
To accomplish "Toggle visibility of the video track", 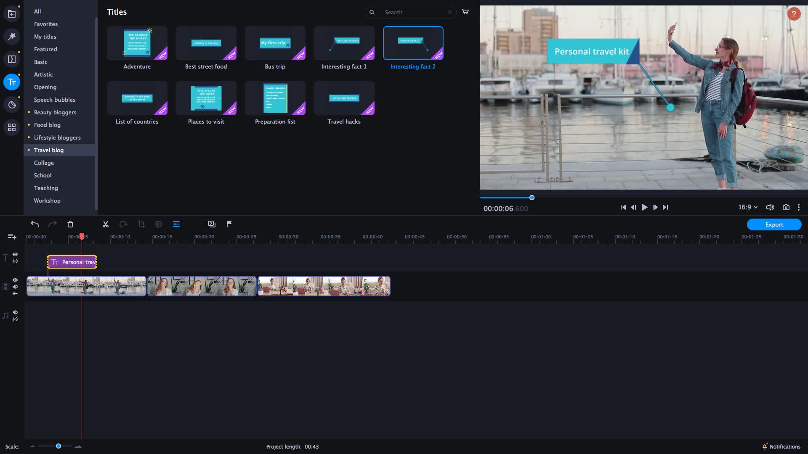I will point(15,280).
